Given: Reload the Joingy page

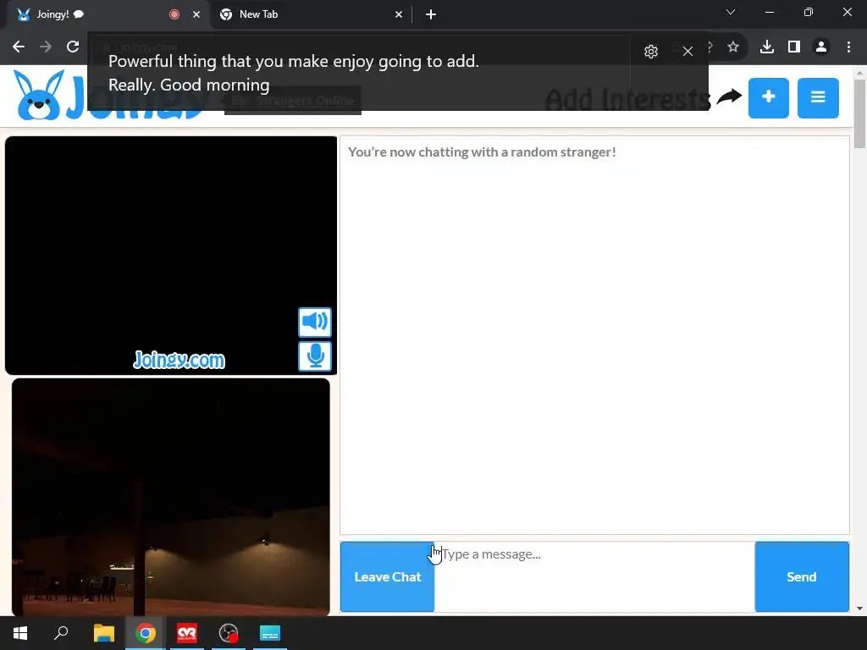Looking at the screenshot, I should (x=73, y=47).
